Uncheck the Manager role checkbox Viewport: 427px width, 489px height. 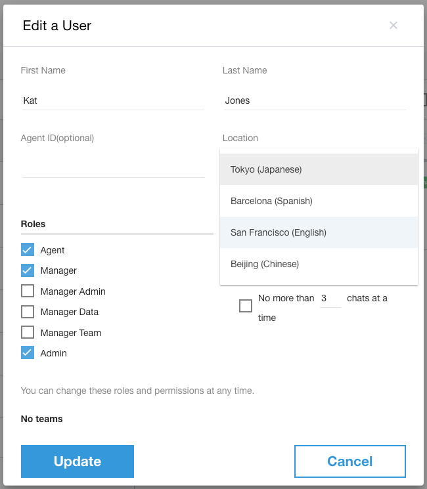[x=28, y=270]
